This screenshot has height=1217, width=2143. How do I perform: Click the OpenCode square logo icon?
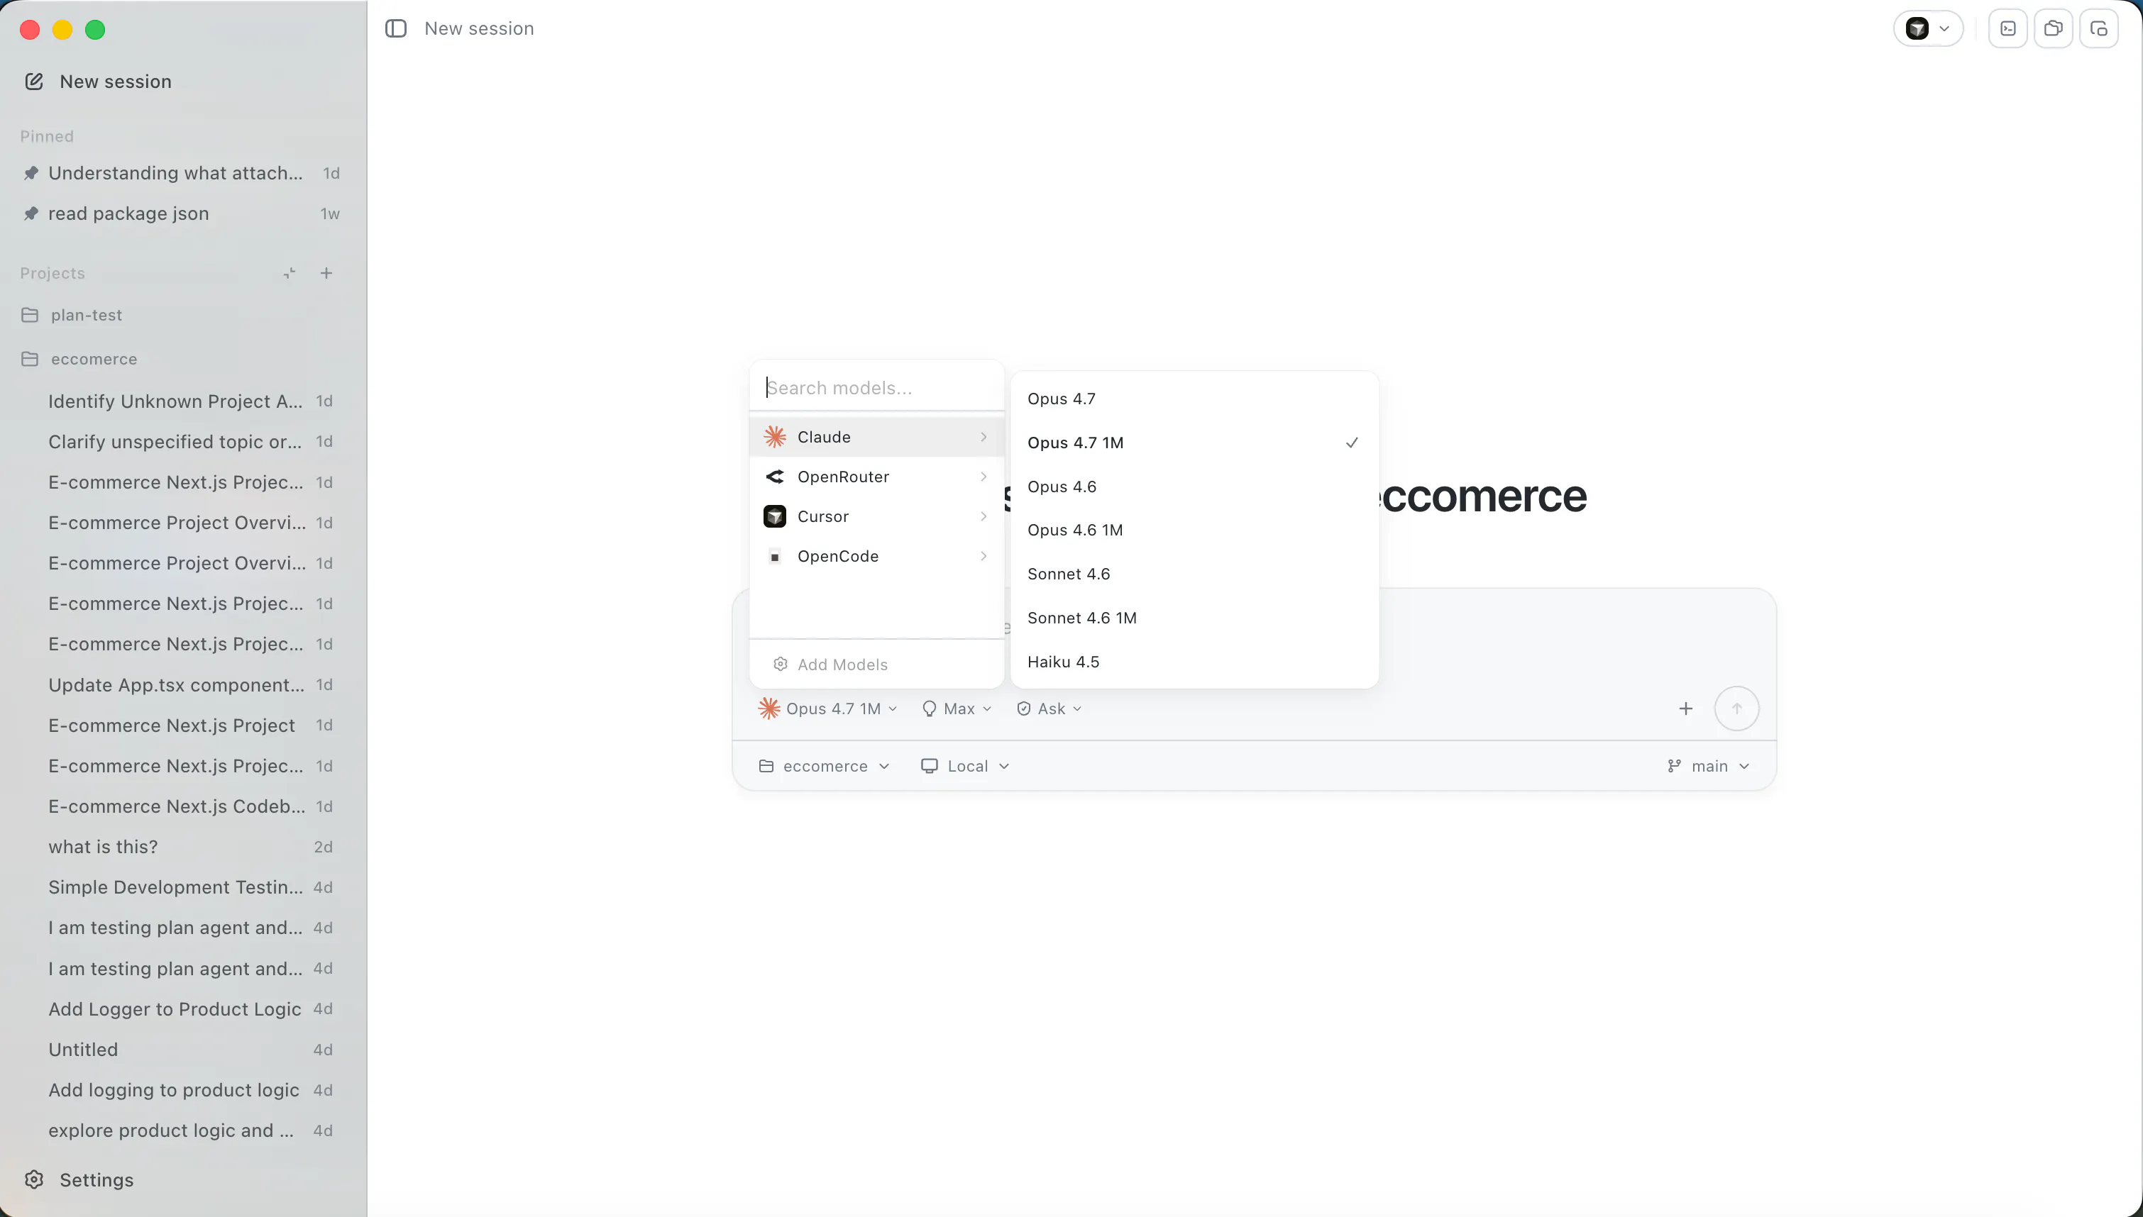[x=775, y=557]
